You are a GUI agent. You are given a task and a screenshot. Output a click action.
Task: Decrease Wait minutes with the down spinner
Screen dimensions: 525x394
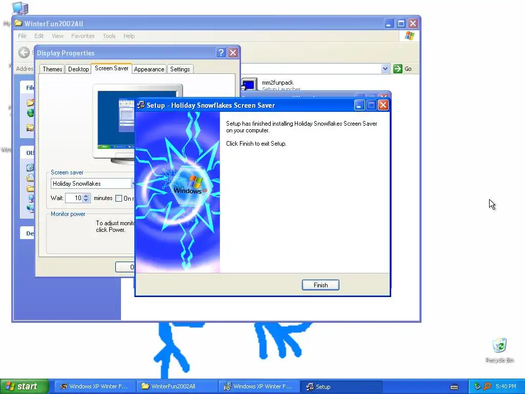pyautogui.click(x=86, y=201)
